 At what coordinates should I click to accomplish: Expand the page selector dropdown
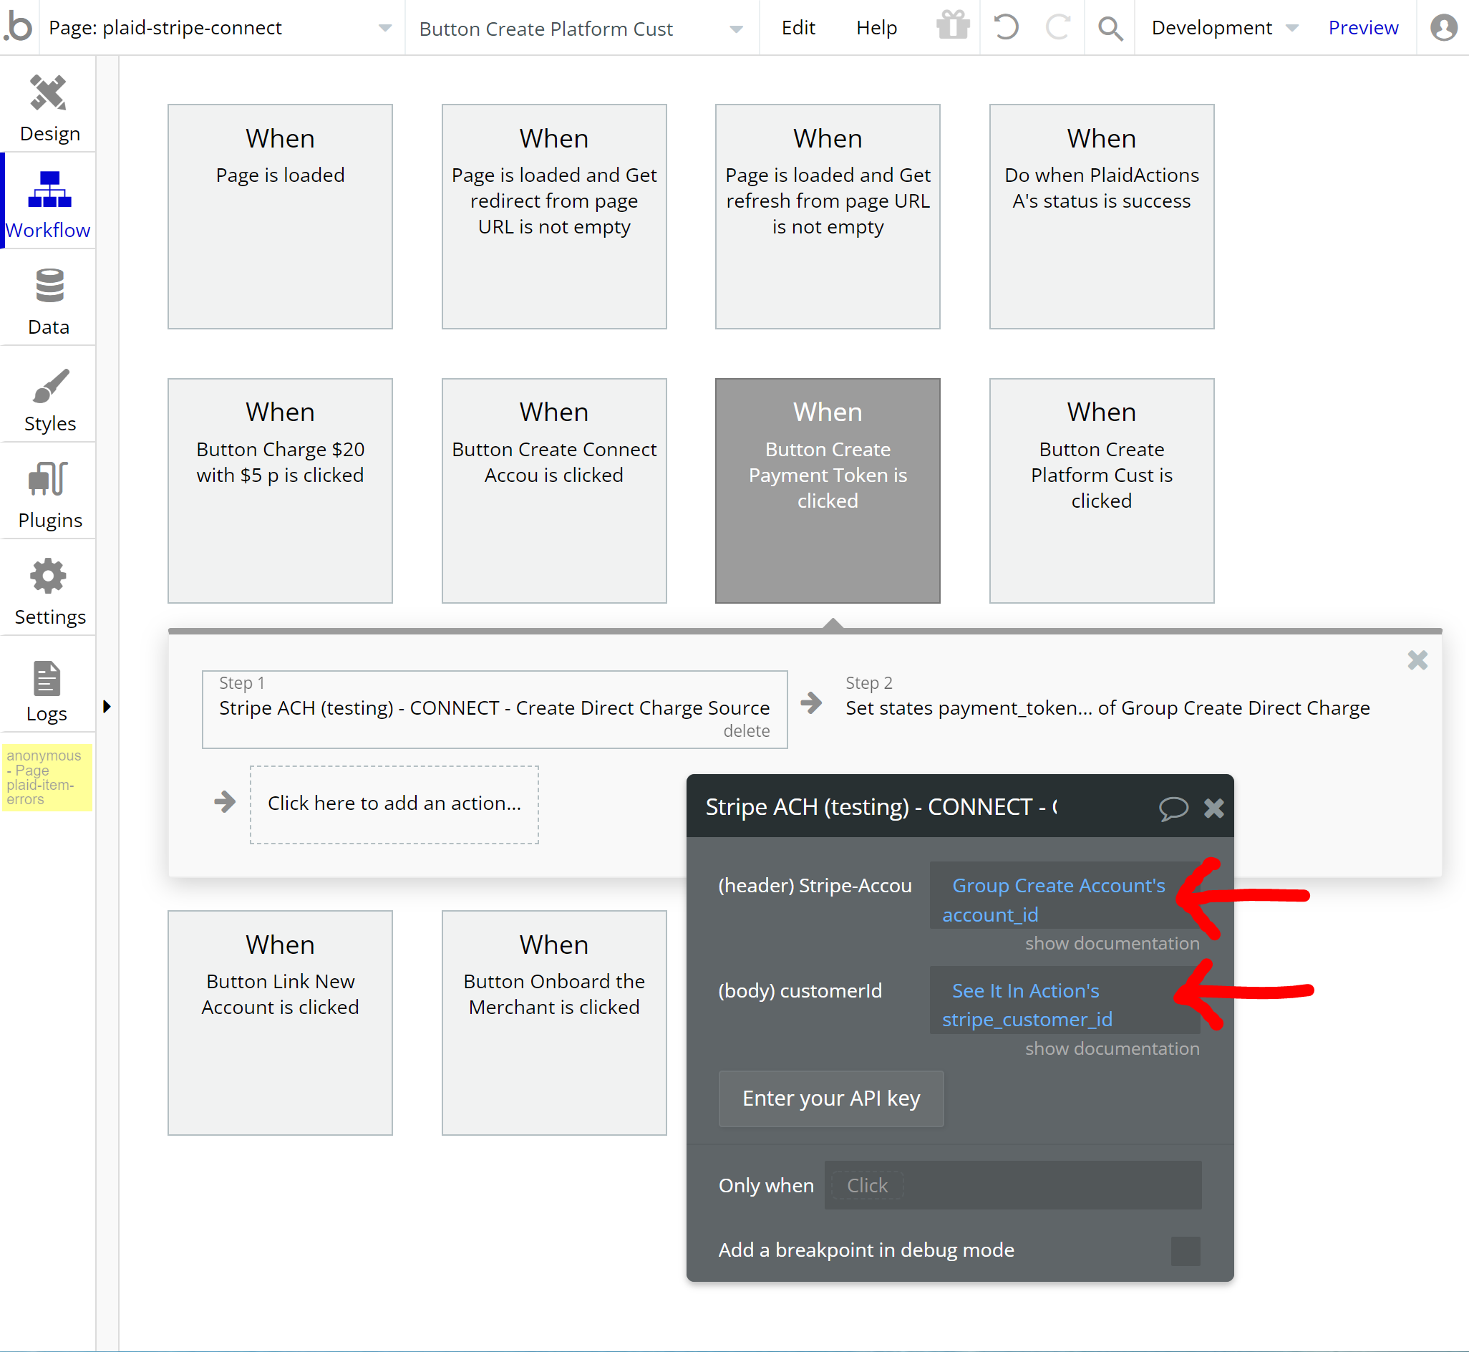tap(384, 29)
